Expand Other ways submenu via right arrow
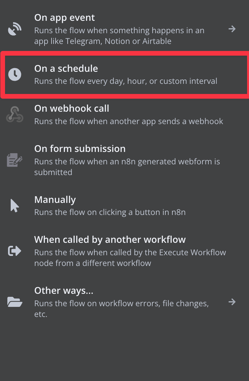Screen dimensions: 249x381 click(x=232, y=302)
